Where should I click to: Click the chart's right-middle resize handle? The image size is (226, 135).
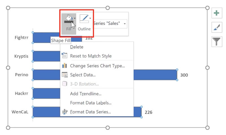point(207,68)
